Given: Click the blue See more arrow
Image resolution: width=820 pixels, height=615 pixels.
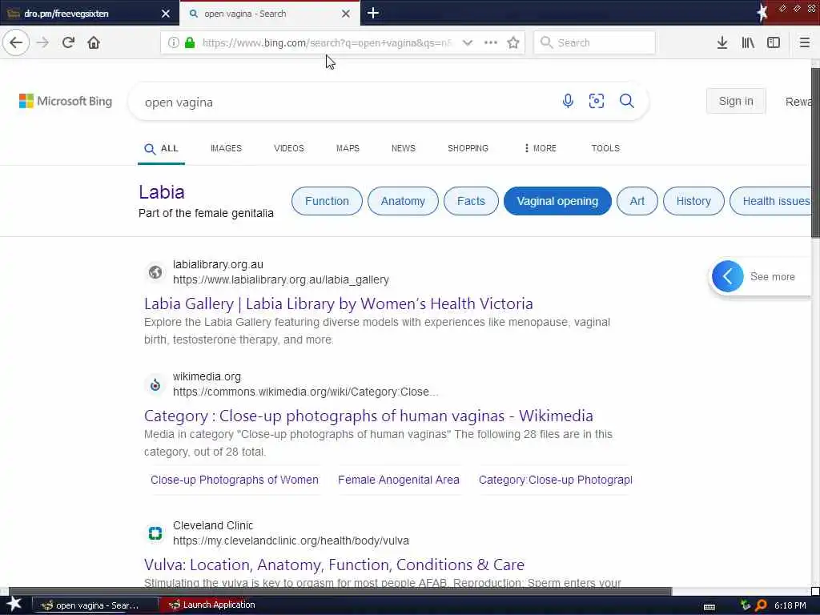Looking at the screenshot, I should point(727,276).
